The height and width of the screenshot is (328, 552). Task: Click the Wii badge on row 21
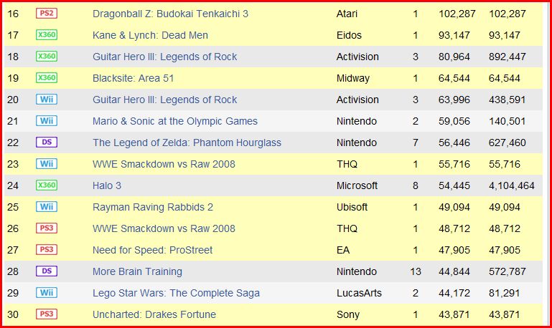pos(47,121)
